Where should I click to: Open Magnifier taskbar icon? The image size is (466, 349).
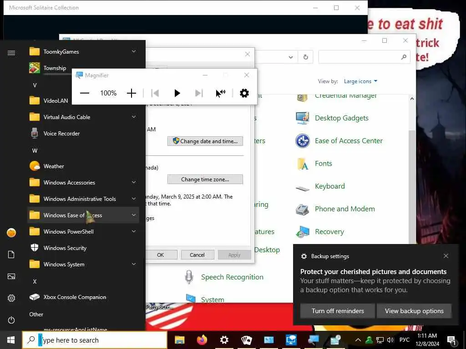tap(313, 340)
